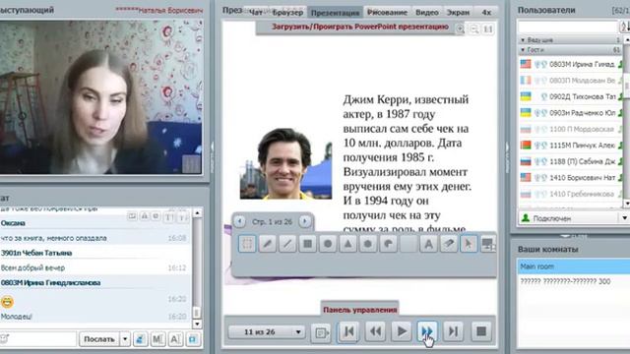Switch to the Рисование tab
The width and height of the screenshot is (630, 354).
pyautogui.click(x=387, y=13)
